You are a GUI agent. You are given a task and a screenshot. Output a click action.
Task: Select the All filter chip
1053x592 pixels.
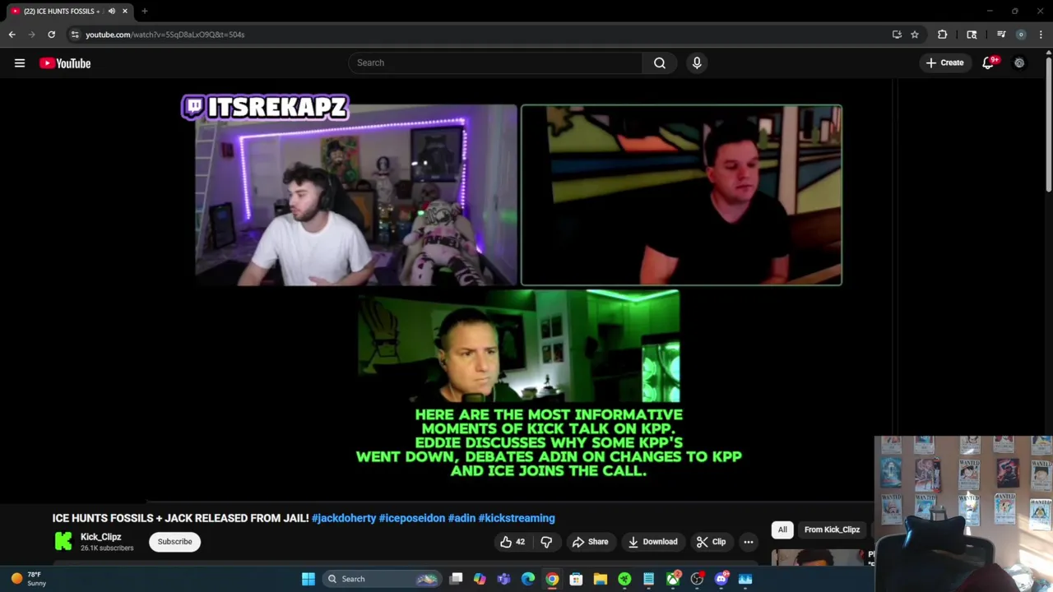[x=782, y=530]
